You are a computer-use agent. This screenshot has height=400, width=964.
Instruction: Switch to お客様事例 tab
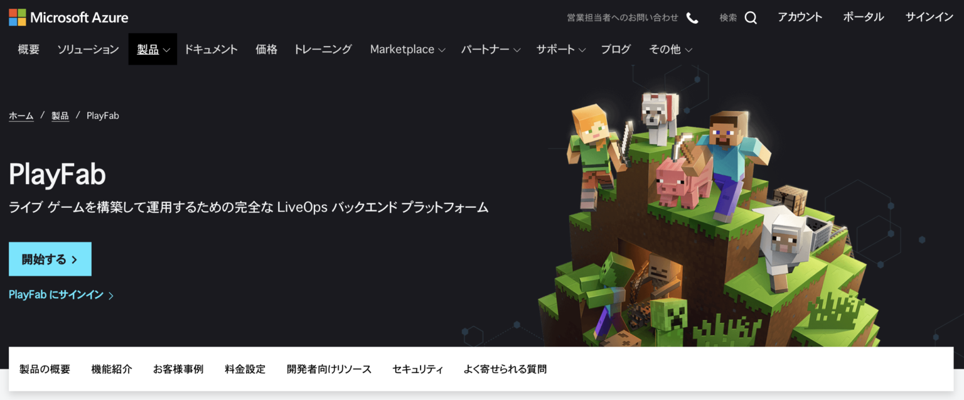coord(178,369)
